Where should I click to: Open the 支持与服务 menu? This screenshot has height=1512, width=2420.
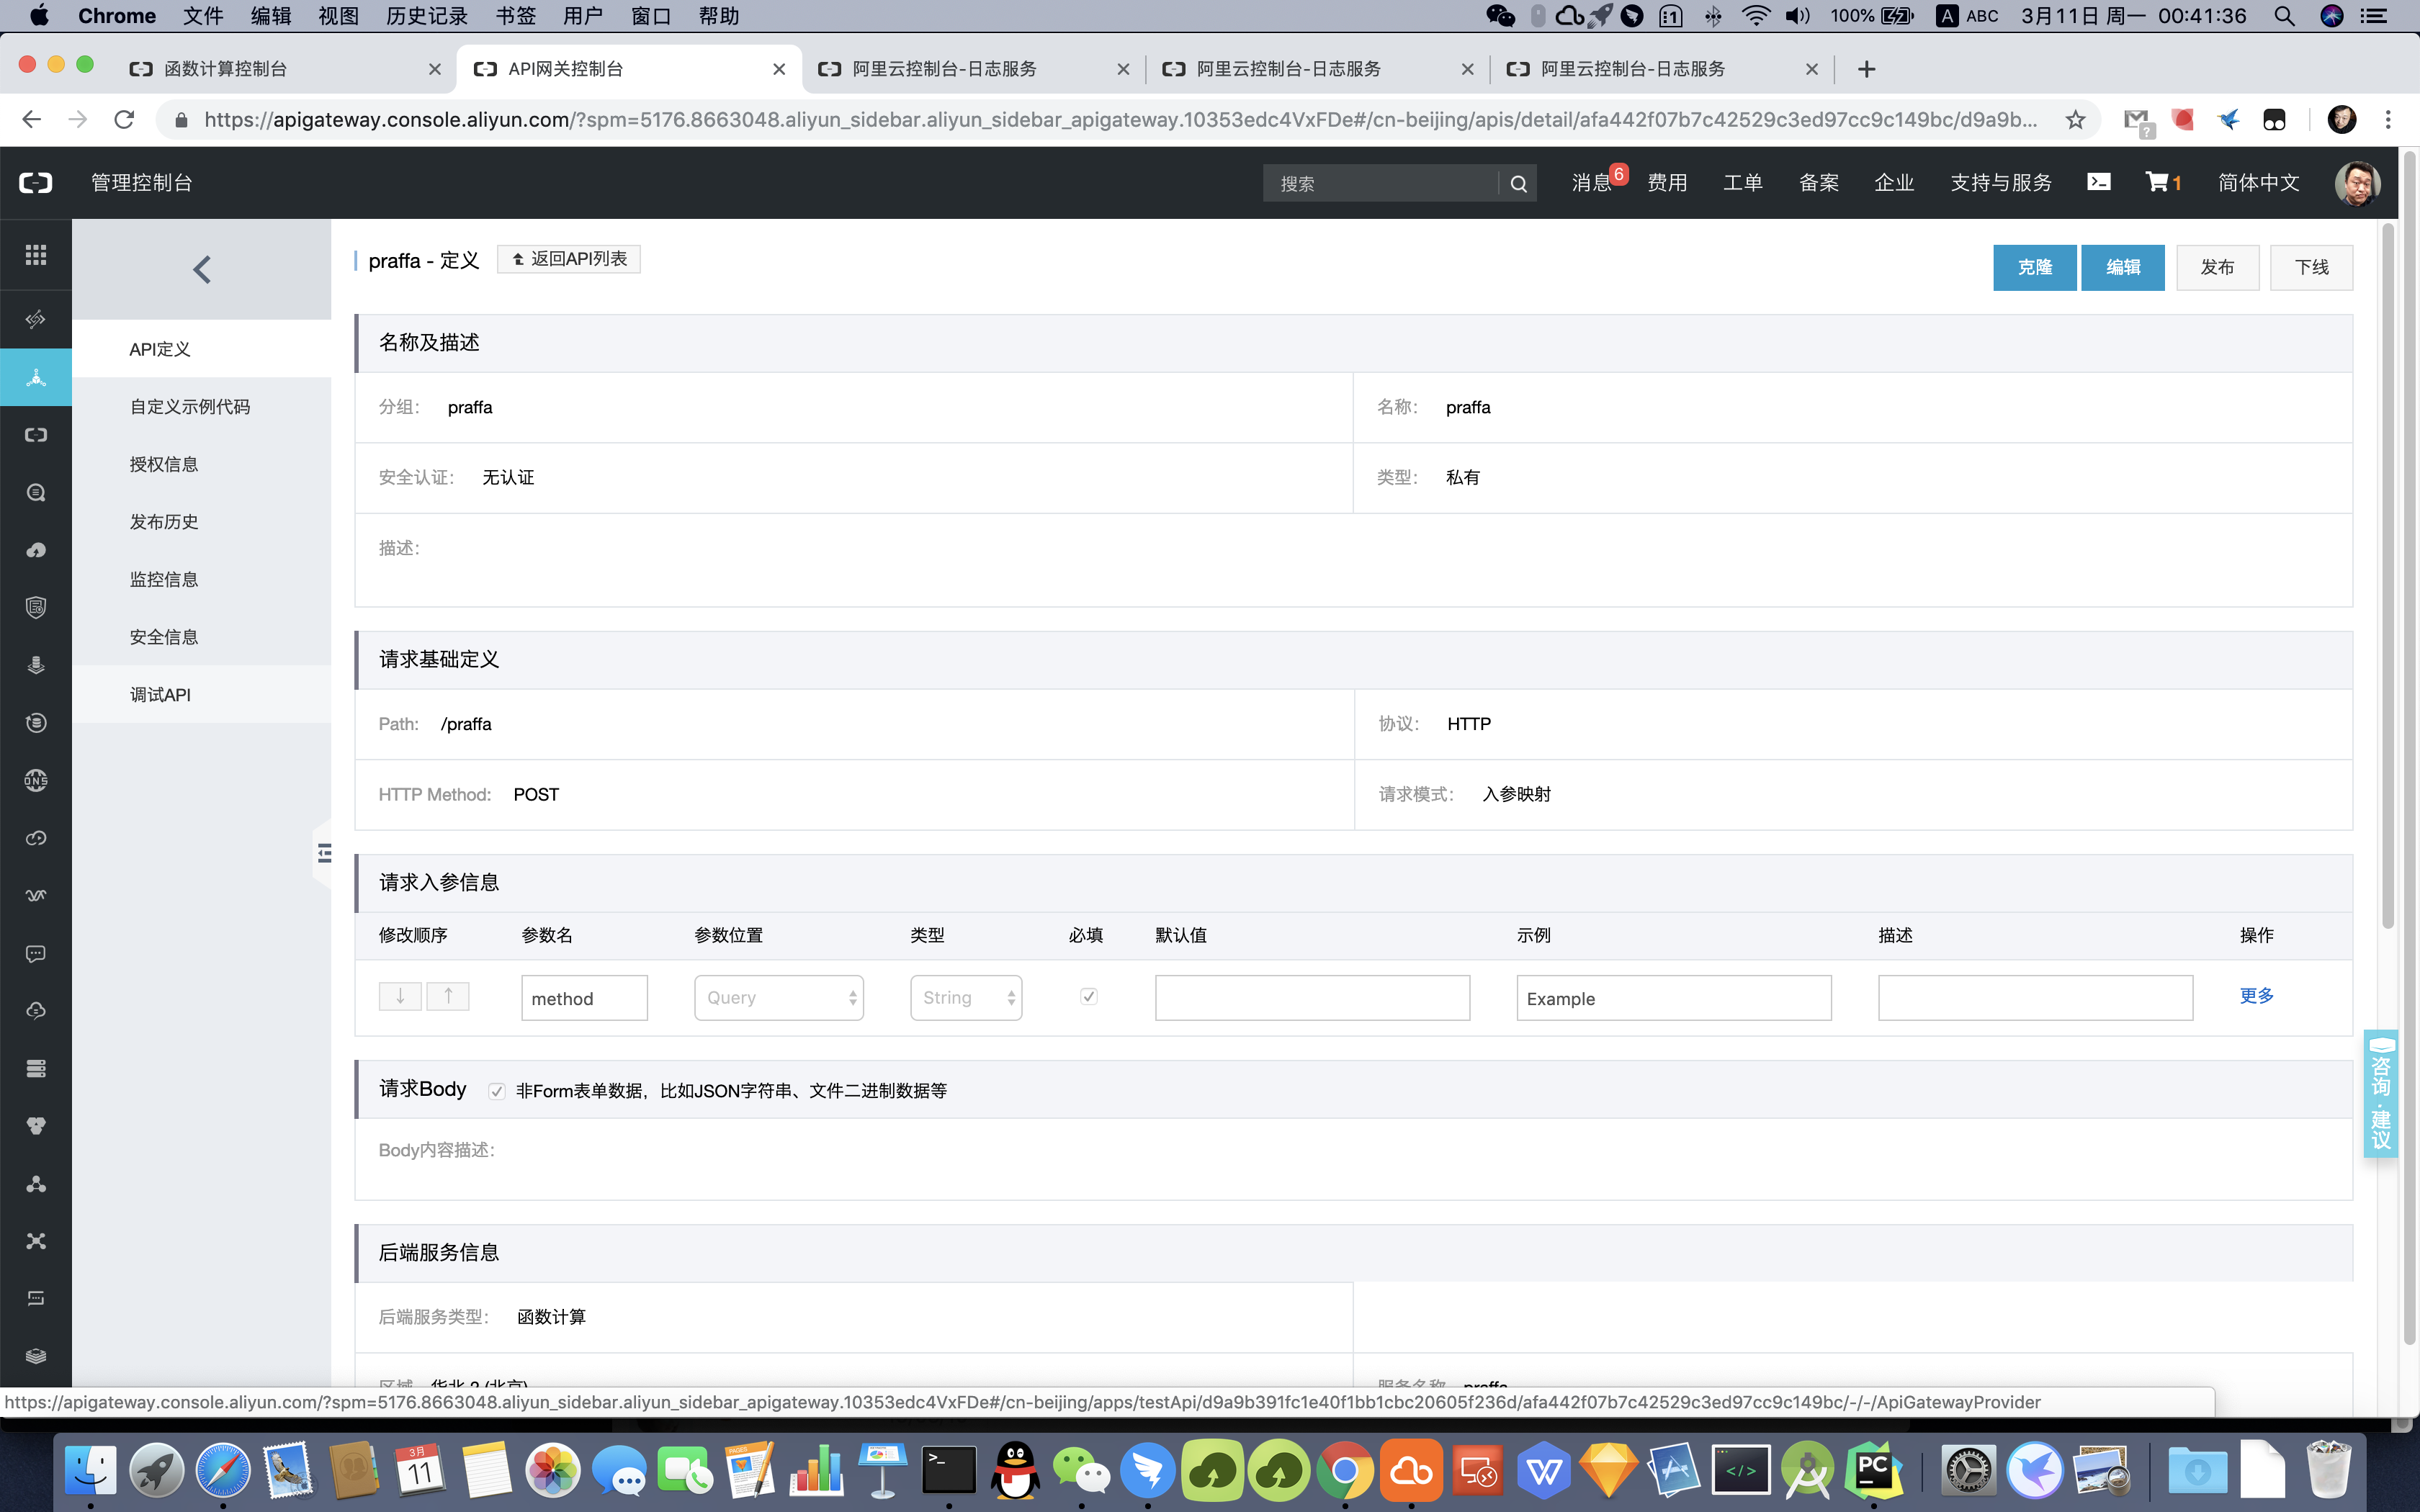[2001, 183]
